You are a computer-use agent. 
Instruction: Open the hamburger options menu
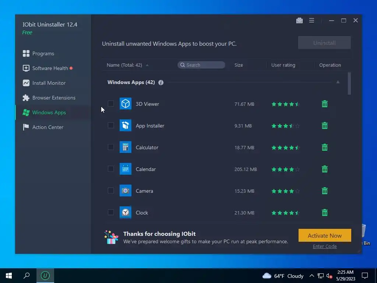click(x=311, y=21)
